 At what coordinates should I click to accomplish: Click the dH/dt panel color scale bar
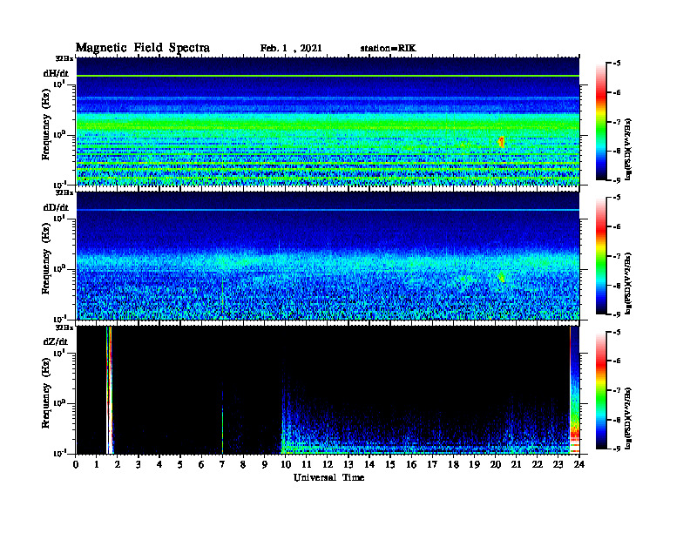pos(601,121)
